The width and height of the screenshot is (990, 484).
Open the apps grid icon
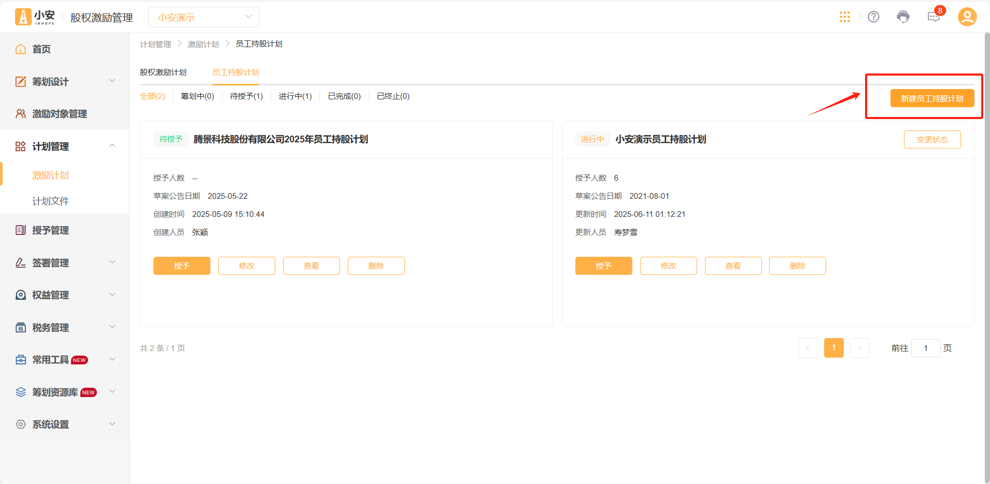[844, 17]
